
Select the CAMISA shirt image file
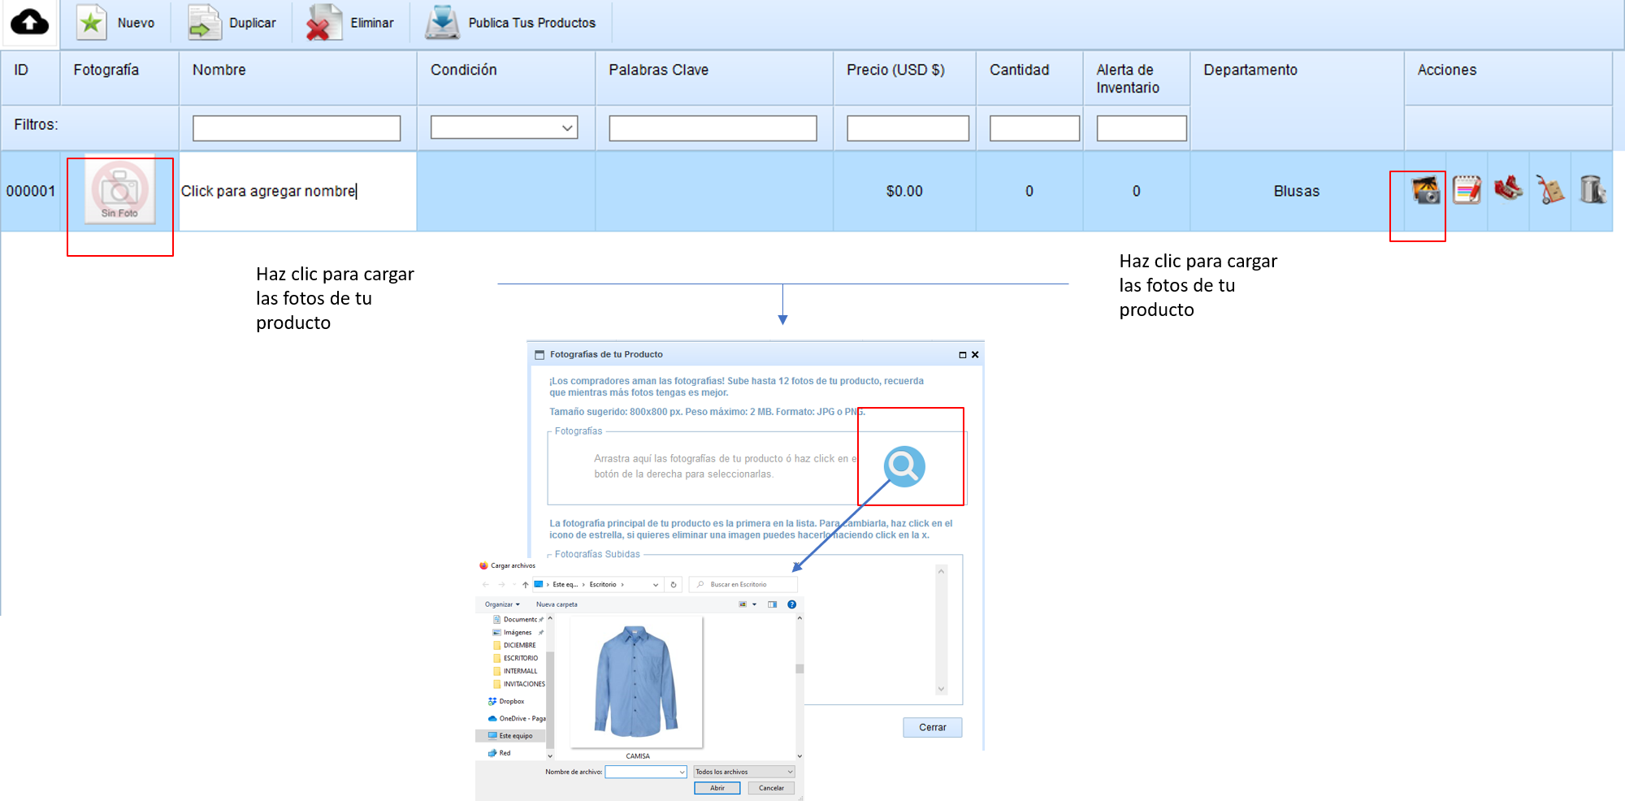637,682
